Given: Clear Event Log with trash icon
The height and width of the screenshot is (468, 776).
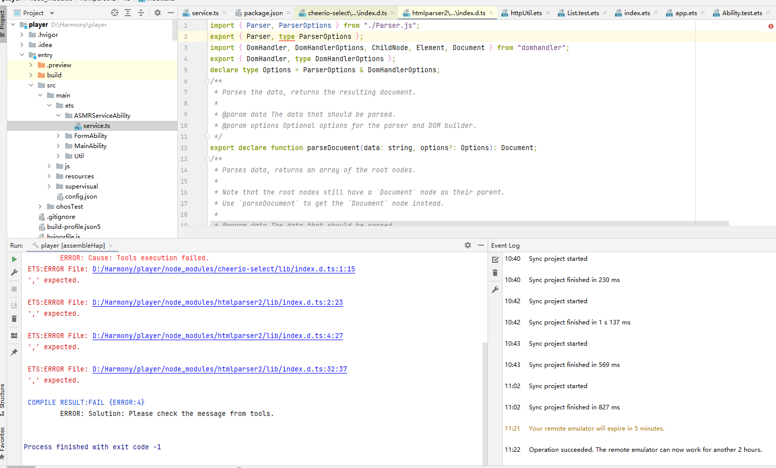Looking at the screenshot, I should (x=495, y=273).
